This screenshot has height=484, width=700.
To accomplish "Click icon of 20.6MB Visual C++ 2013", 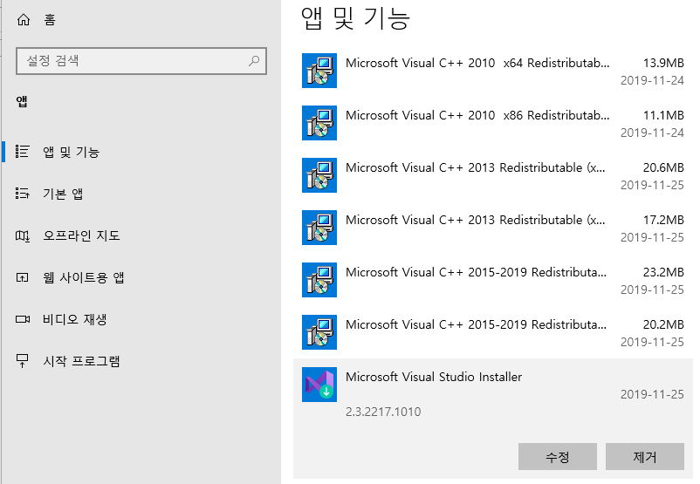I will 319,175.
